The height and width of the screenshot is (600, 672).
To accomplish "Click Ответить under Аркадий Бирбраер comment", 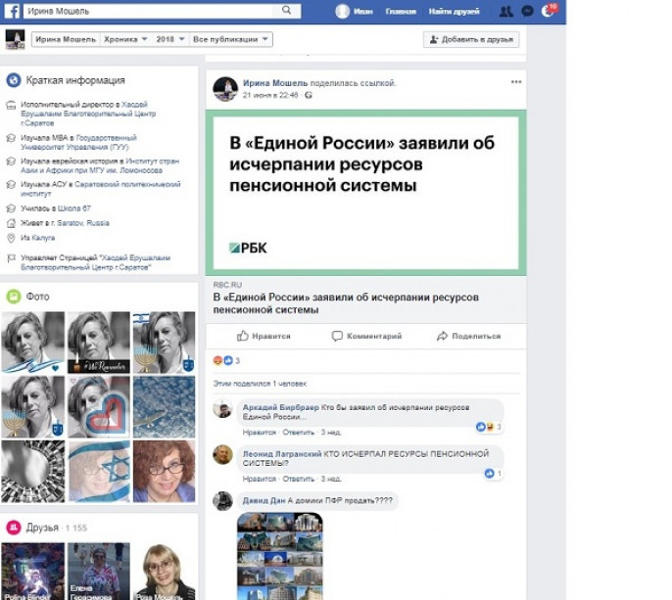I will [298, 432].
